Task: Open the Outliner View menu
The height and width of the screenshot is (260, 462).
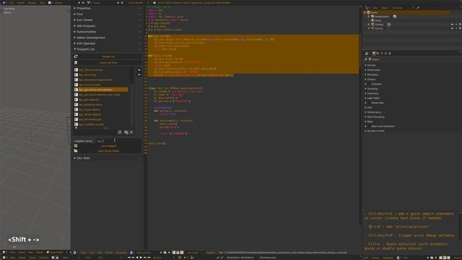Action: click(x=375, y=8)
